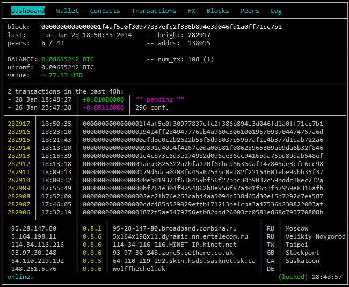Click the last block date Tue Jan 28

click(86, 35)
